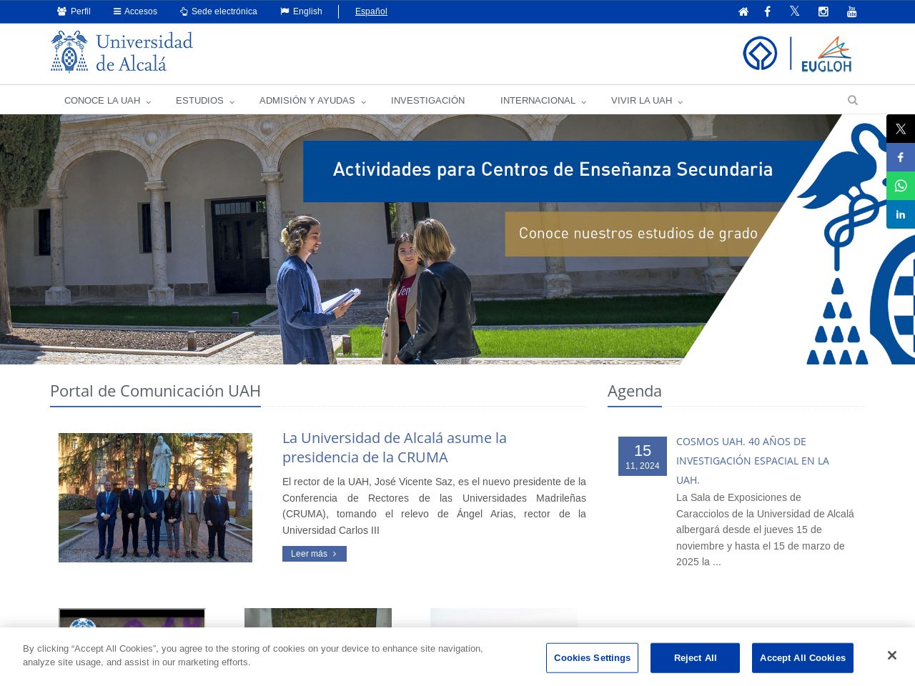This screenshot has width=915, height=686.
Task: Click the Leer más button
Action: (x=315, y=554)
